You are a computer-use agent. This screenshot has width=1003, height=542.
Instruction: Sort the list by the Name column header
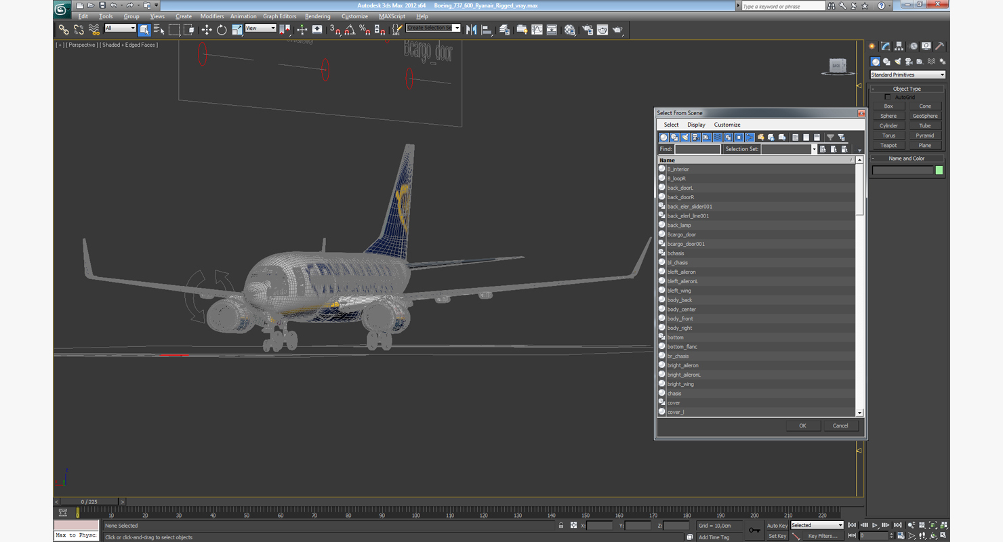click(x=756, y=160)
